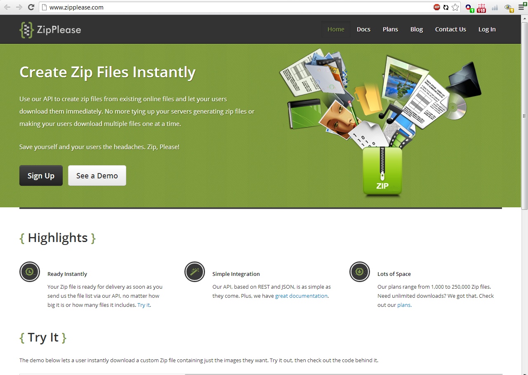The height and width of the screenshot is (375, 528).
Task: Click the browser back arrow
Action: [x=7, y=7]
